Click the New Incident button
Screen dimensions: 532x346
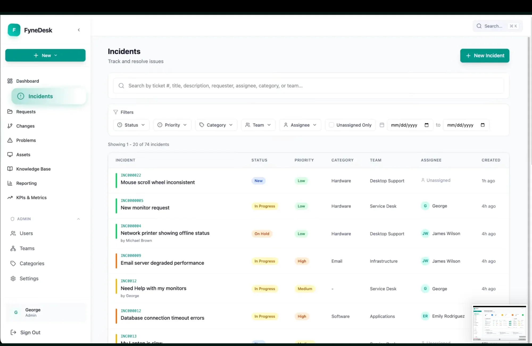click(x=484, y=56)
